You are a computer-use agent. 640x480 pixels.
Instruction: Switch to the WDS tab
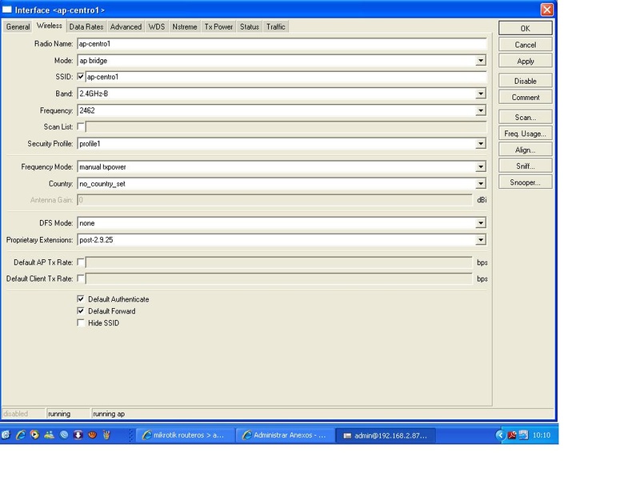[156, 26]
